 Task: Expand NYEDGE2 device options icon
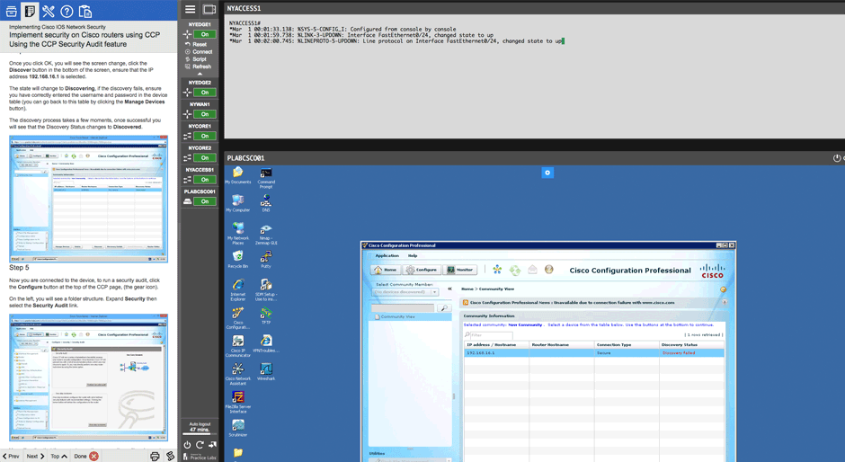click(187, 93)
